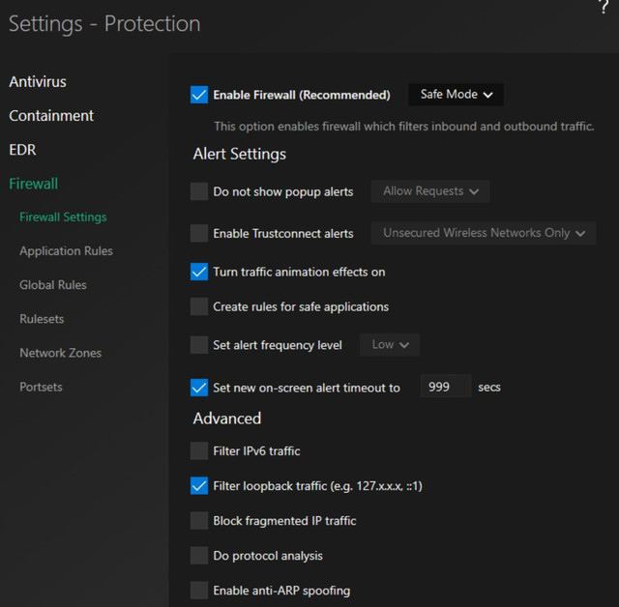Viewport: 619px width, 607px height.
Task: Expand the Allow Requests dropdown
Action: tap(430, 191)
